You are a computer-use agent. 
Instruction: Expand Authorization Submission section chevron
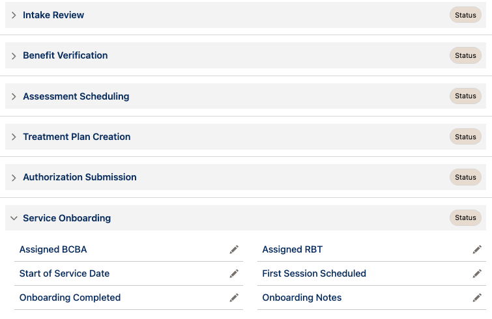click(x=14, y=177)
